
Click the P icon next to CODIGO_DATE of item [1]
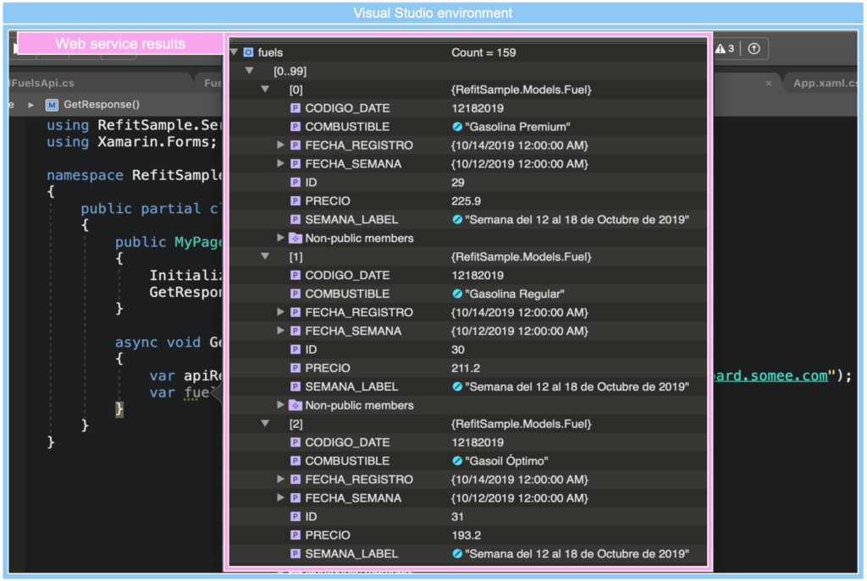(296, 275)
